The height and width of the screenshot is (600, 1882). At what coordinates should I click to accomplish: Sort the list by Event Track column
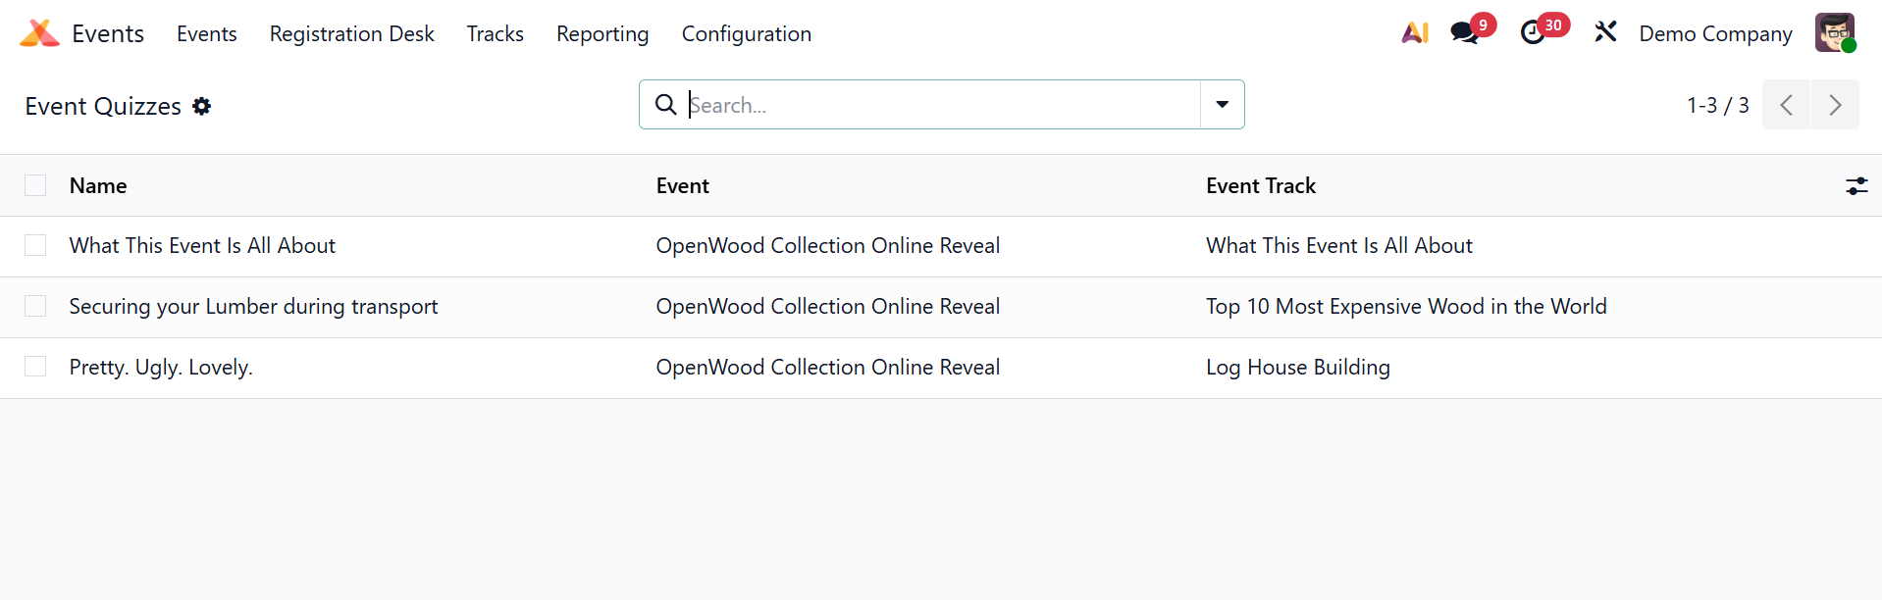point(1260,186)
